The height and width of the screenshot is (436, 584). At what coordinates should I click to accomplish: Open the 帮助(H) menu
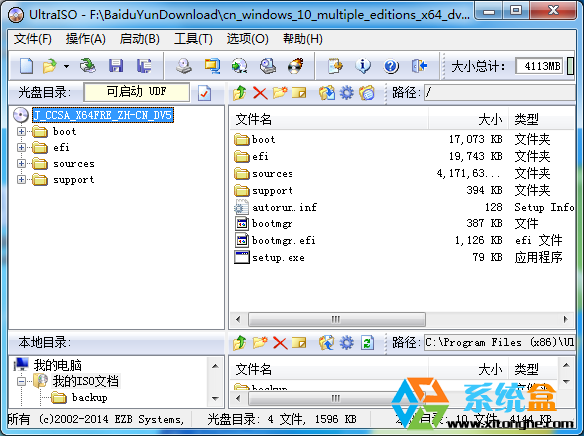[x=302, y=39]
